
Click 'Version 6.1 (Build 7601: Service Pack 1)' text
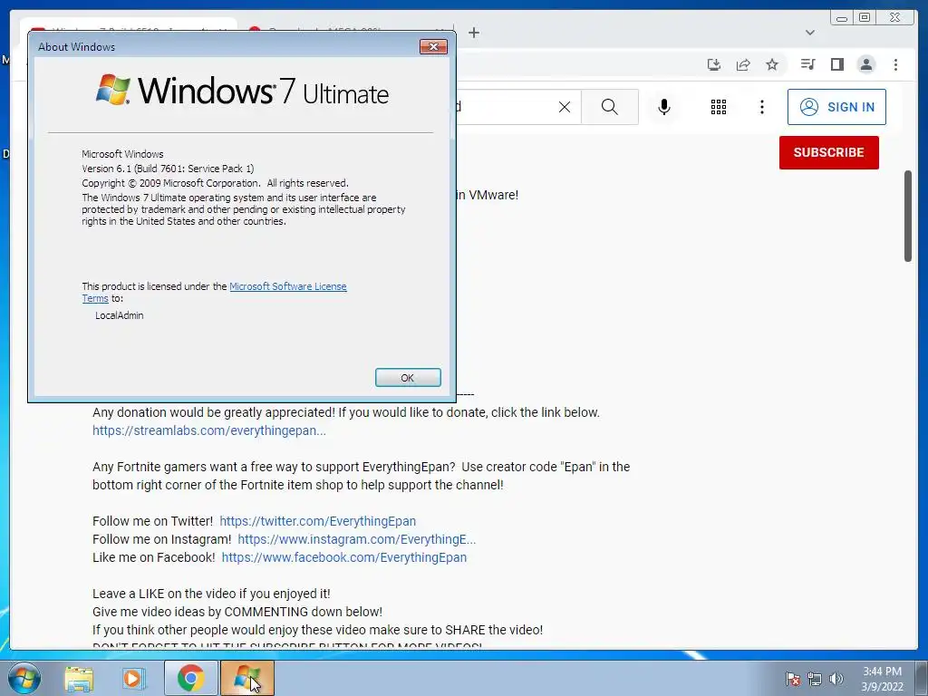[168, 169]
